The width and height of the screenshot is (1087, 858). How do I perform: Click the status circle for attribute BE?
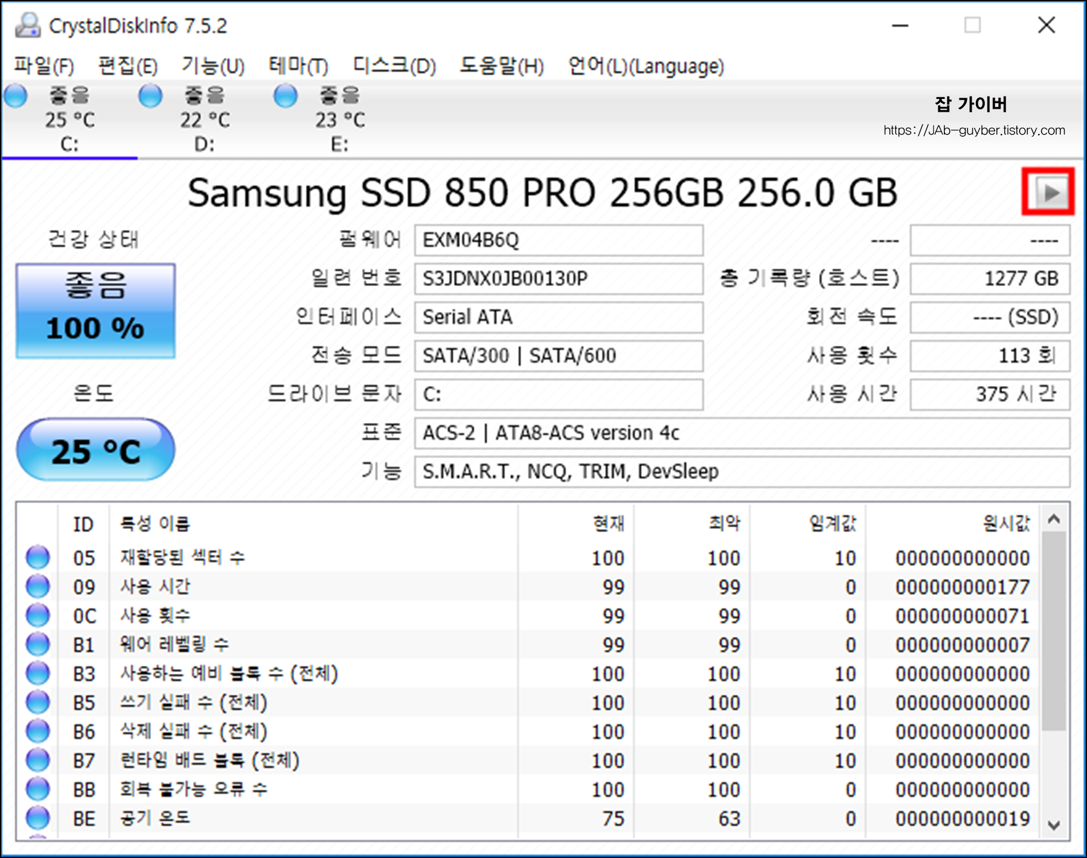[38, 818]
